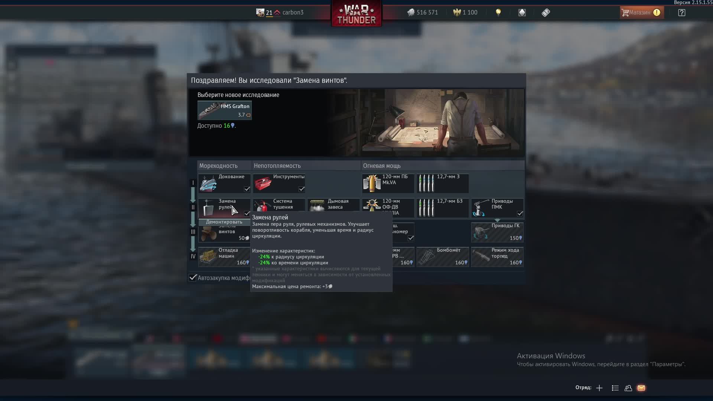This screenshot has height=401, width=713.
Task: Open the mail envelope messages
Action: pyautogui.click(x=641, y=388)
